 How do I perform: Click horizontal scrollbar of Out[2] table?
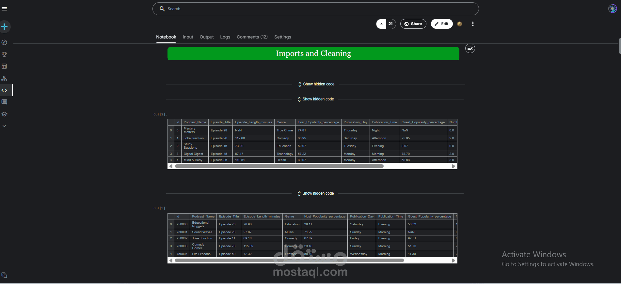tap(279, 166)
